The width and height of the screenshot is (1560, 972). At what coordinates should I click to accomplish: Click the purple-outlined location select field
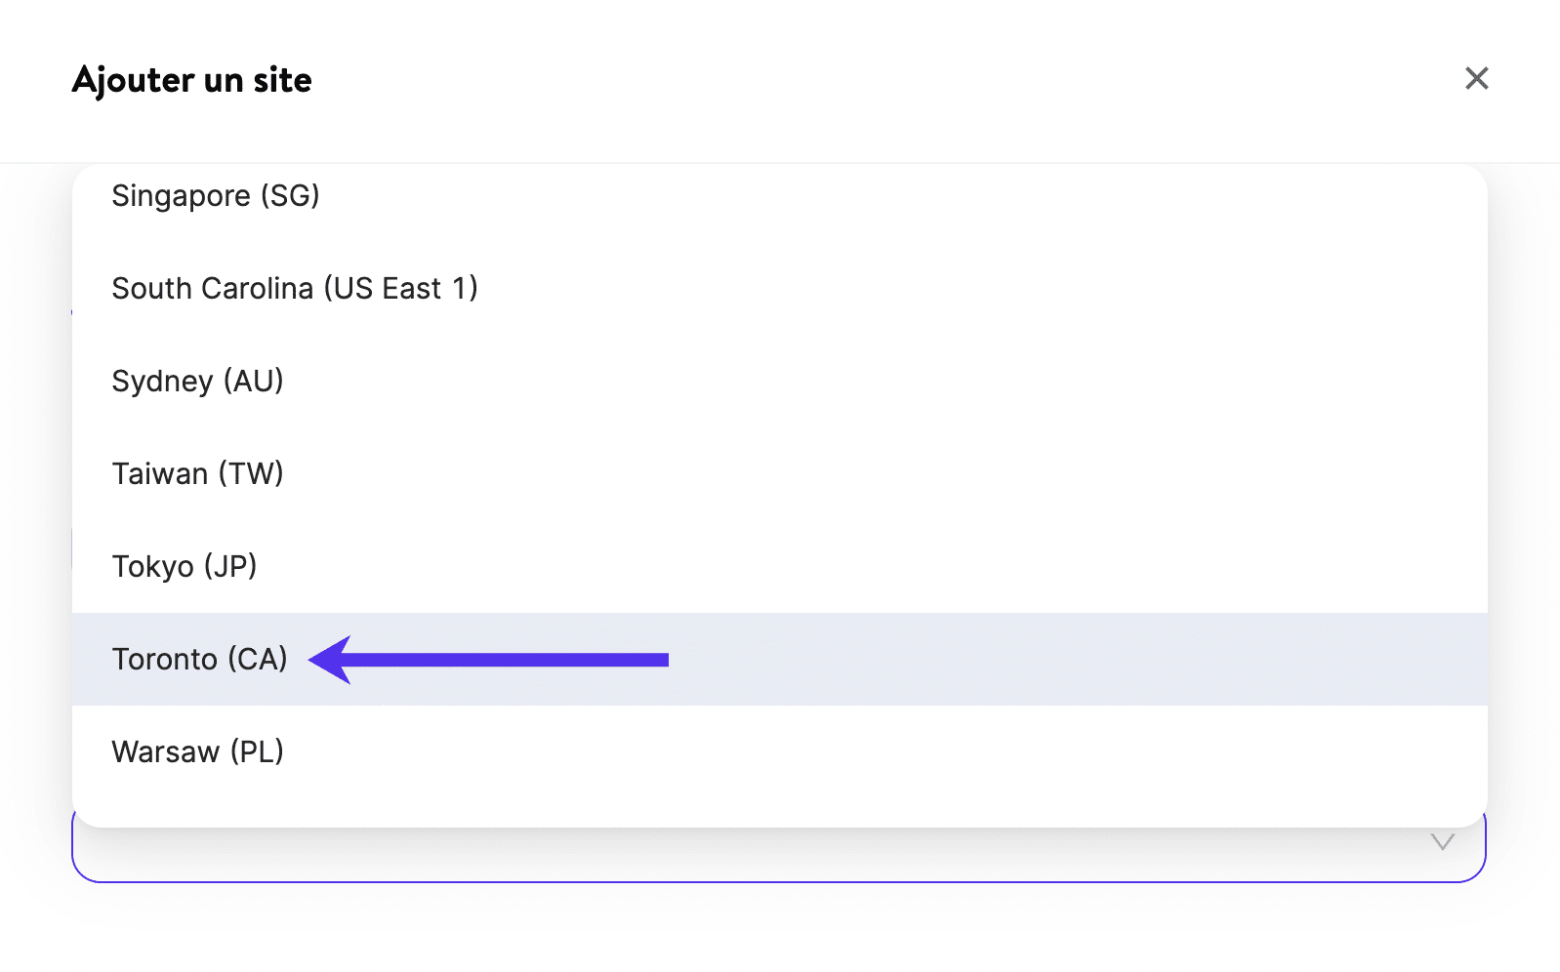click(x=742, y=856)
